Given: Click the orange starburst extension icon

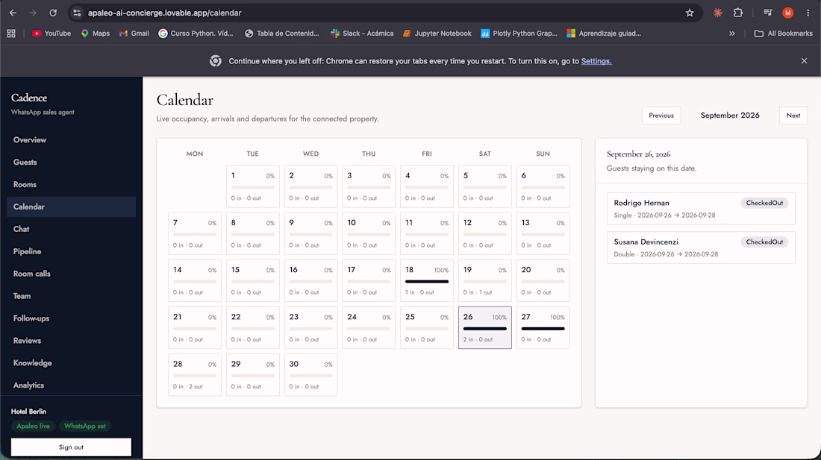Looking at the screenshot, I should click(x=717, y=13).
